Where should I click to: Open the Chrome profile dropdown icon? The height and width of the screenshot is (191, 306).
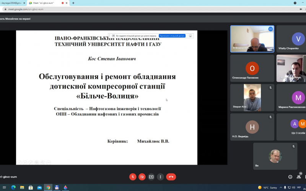pos(295,3)
